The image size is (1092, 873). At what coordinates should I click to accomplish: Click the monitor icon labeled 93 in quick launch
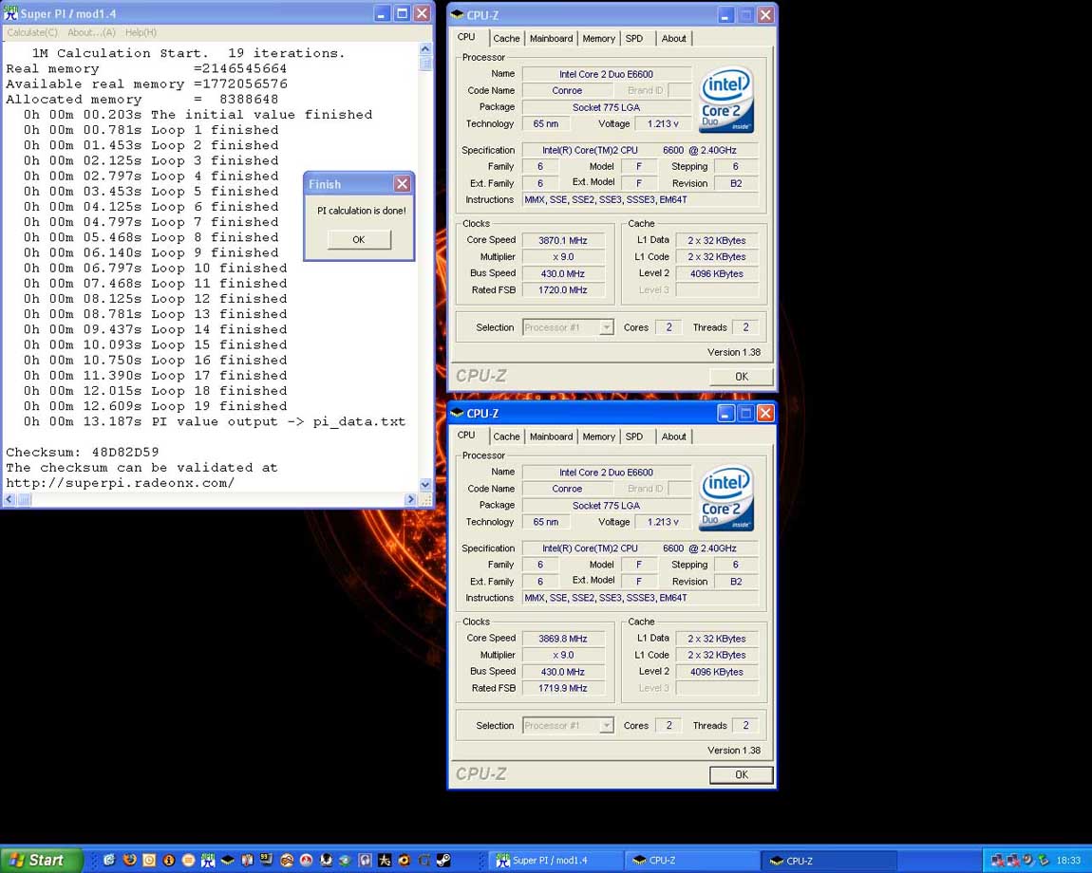(x=266, y=859)
